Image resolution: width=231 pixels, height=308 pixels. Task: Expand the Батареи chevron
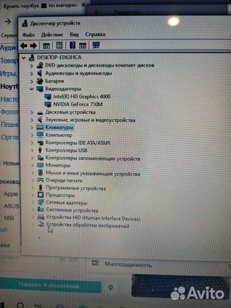(x=31, y=82)
